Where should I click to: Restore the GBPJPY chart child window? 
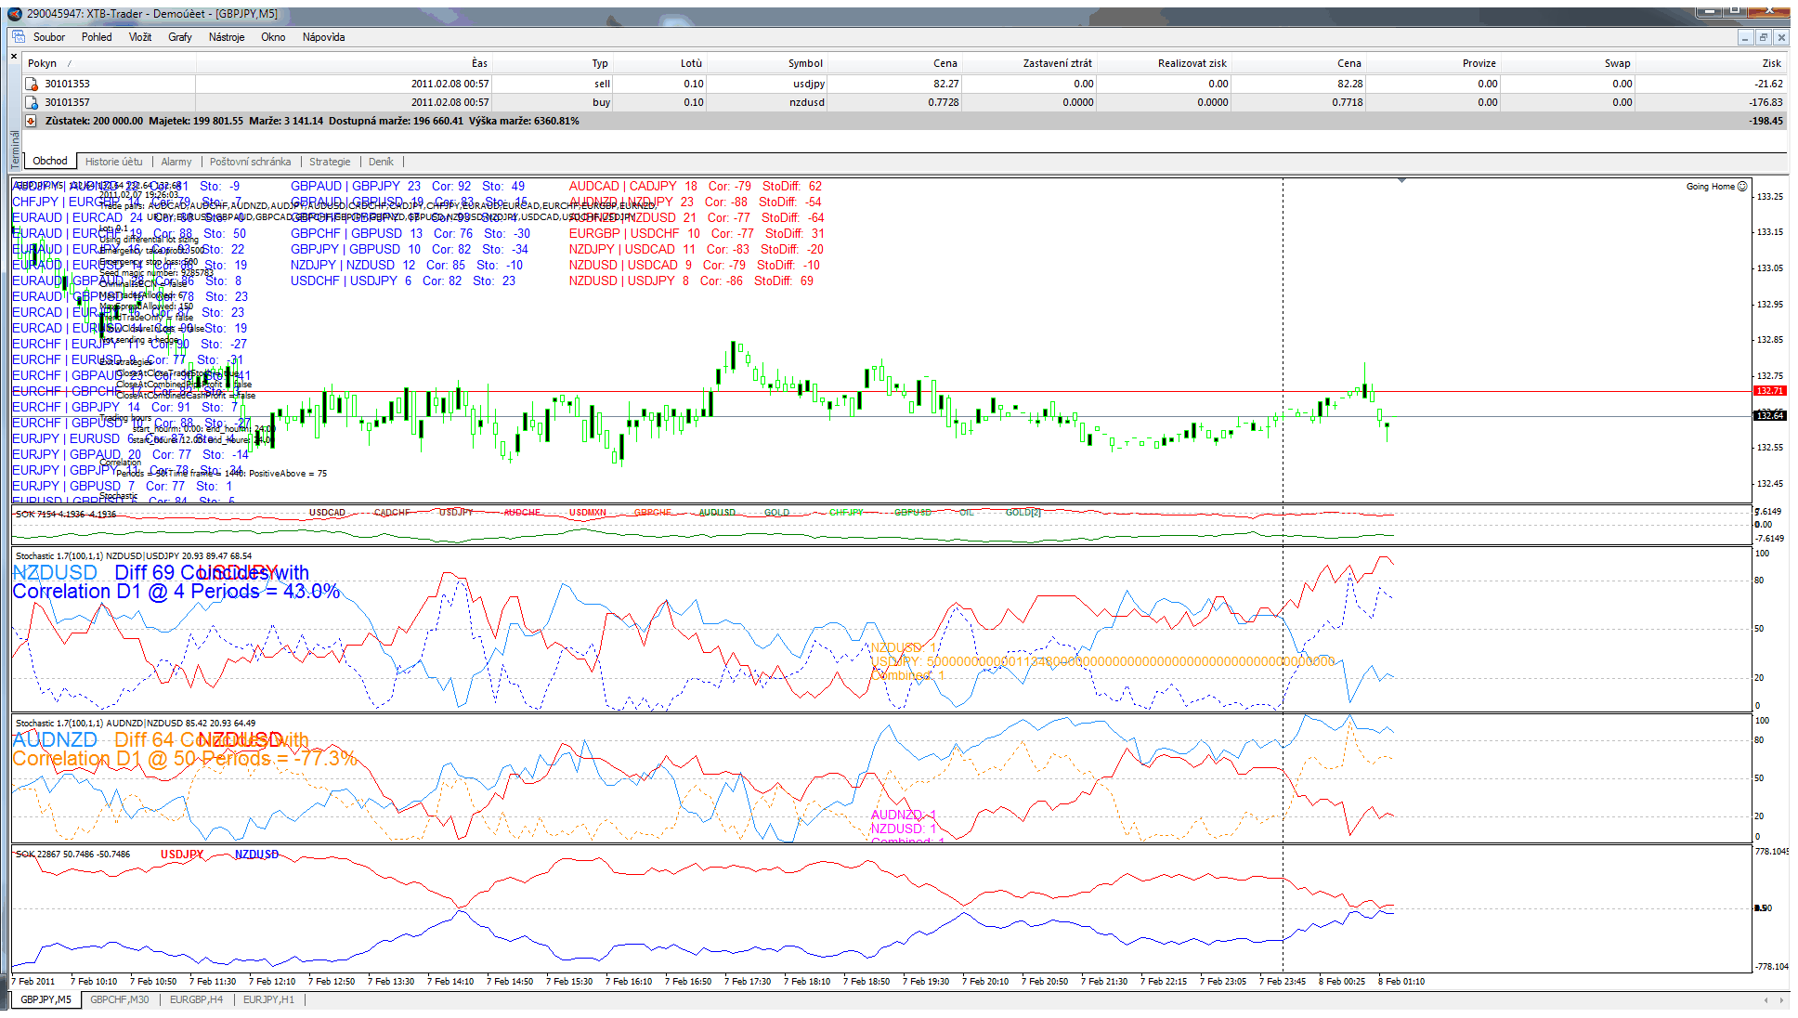tap(1764, 37)
